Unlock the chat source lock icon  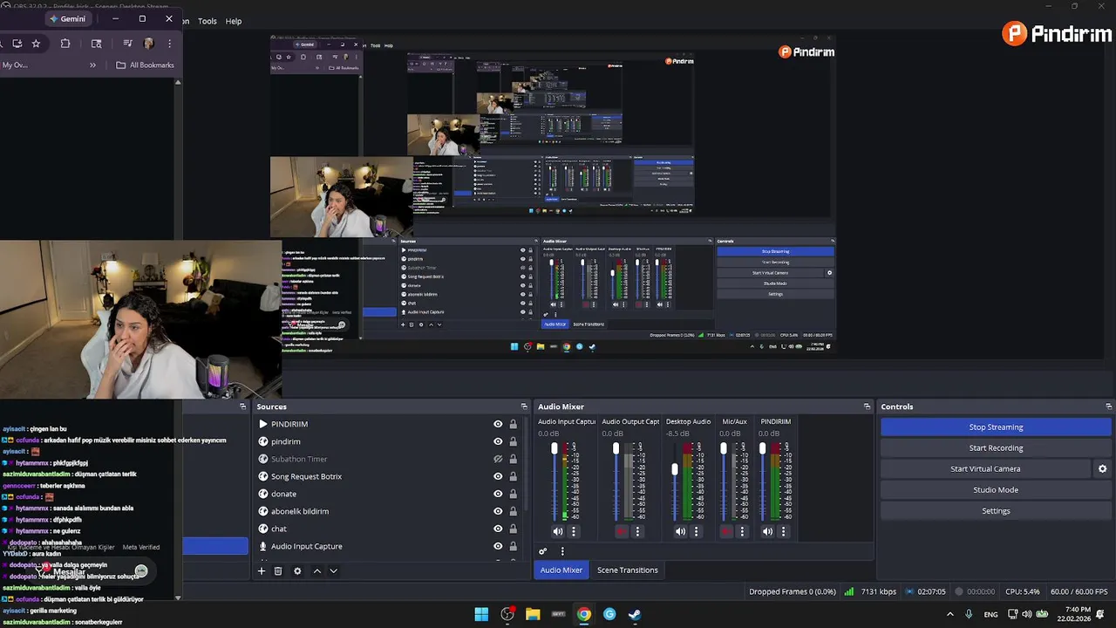tap(513, 529)
